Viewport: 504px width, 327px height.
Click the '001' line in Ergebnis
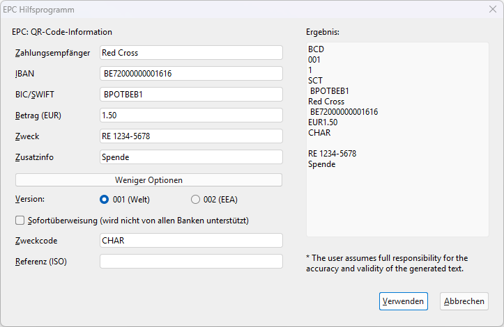click(314, 60)
